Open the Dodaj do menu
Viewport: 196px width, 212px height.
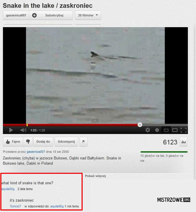(x=43, y=142)
